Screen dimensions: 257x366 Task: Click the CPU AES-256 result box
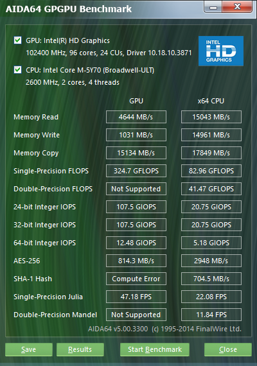coord(211,261)
